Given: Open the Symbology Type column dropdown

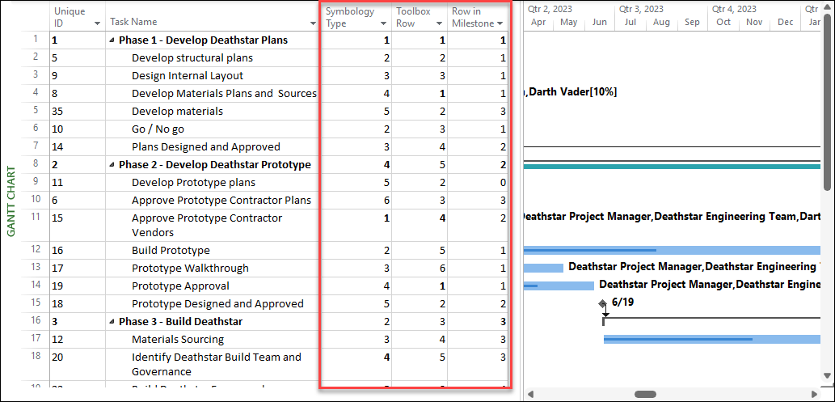Looking at the screenshot, I should click(383, 23).
